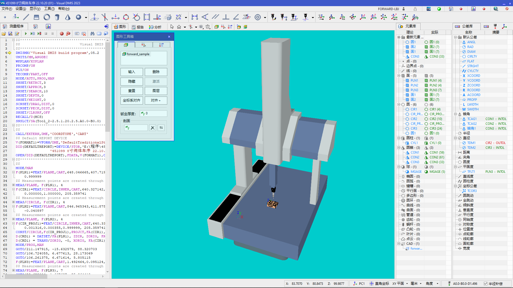Click the angle between tolerance icon

[205, 17]
